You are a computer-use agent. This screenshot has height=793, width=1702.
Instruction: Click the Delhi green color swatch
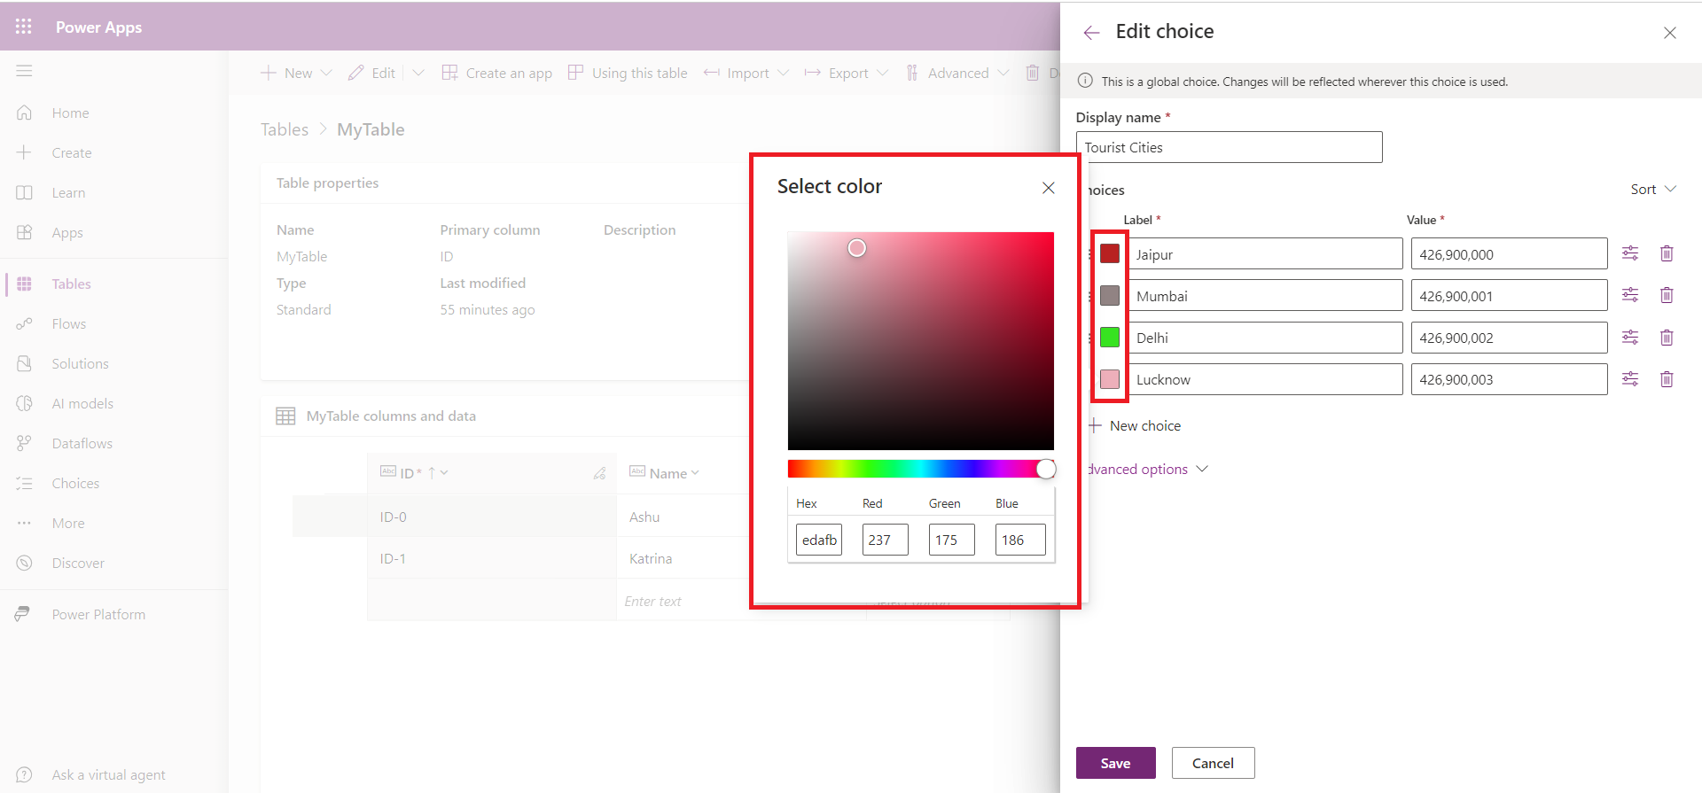[1109, 338]
